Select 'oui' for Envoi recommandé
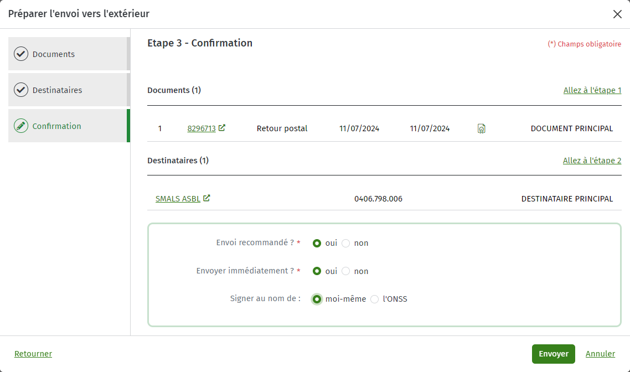Viewport: 630px width, 372px height. coord(317,243)
